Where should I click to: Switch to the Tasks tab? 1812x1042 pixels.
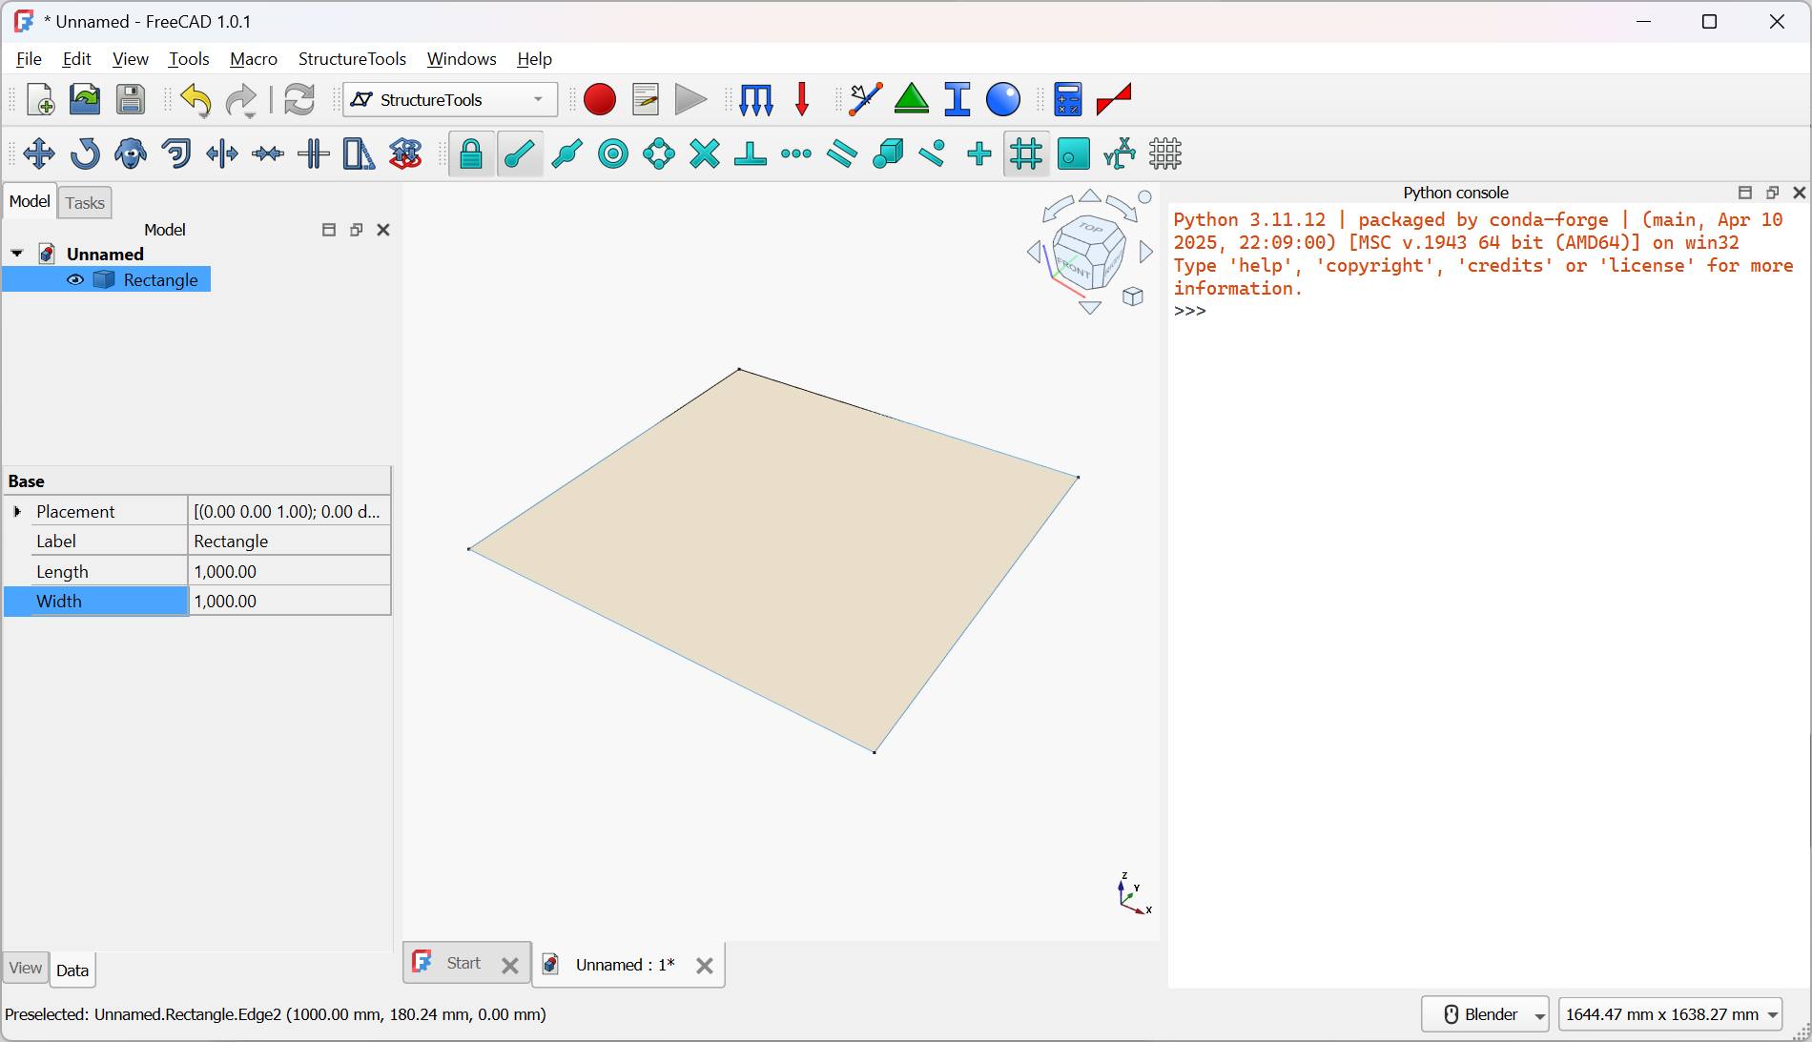coord(85,203)
